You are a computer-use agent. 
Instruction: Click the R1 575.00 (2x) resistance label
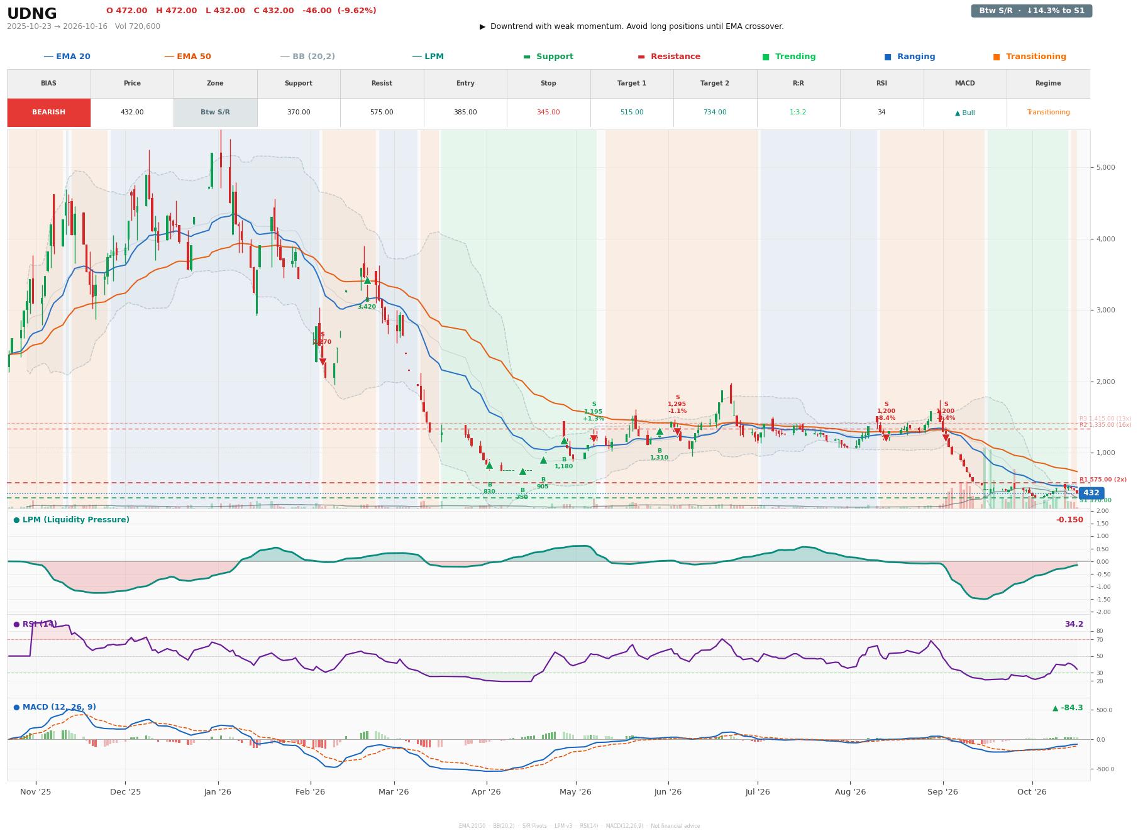click(1103, 480)
